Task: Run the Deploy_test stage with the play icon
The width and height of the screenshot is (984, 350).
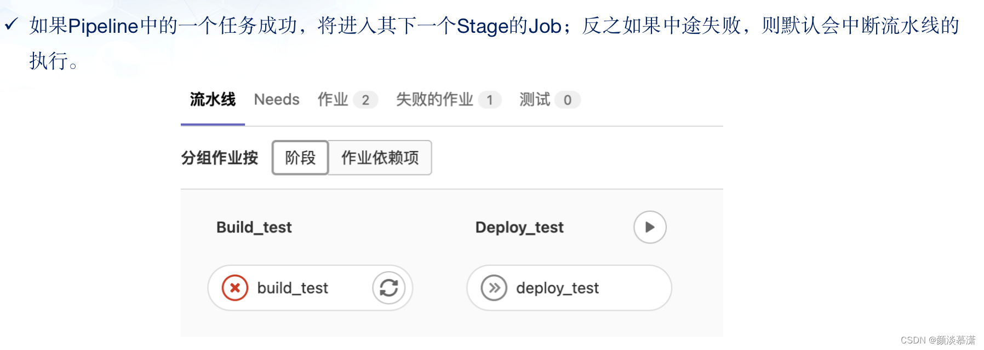Action: [x=649, y=227]
